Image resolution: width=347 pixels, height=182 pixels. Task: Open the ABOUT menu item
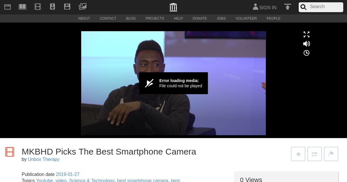pos(84,18)
